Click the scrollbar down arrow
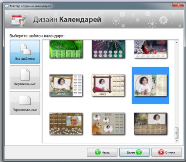 coord(177,141)
